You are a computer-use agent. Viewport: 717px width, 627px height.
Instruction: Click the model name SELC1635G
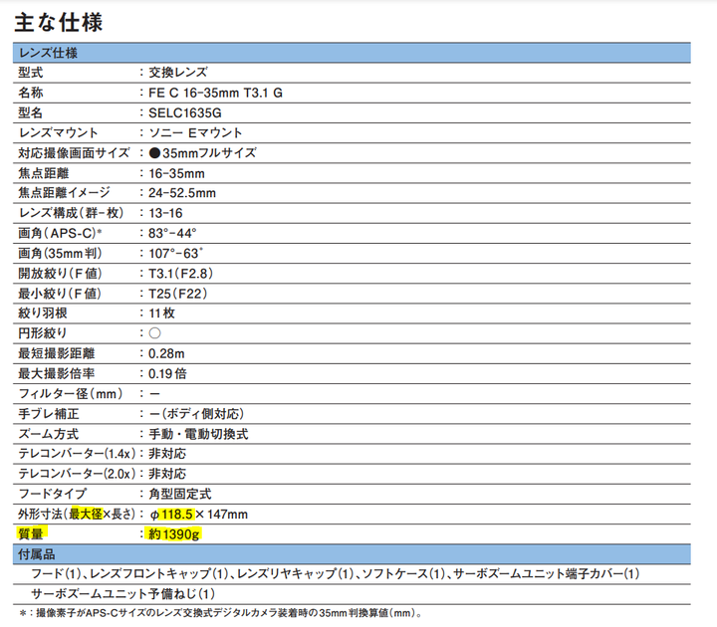coord(185,112)
